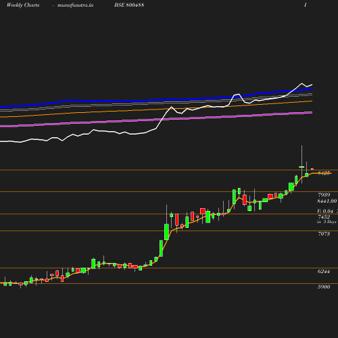Click the 5900 price level label

(x=324, y=287)
